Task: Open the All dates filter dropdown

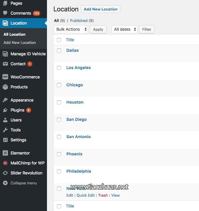Action: (124, 29)
